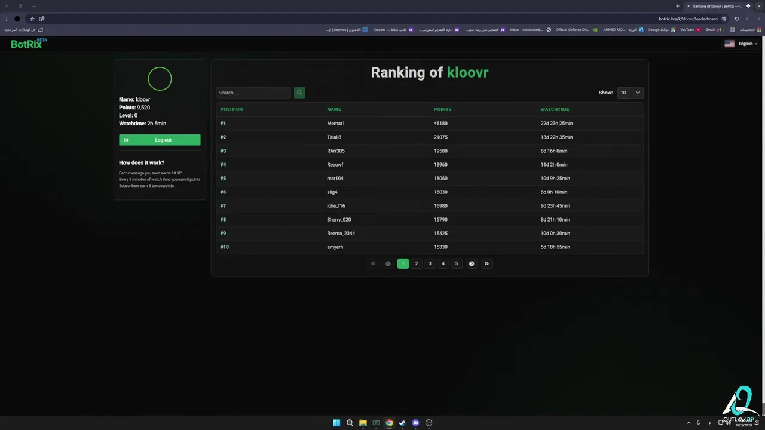
Task: Bookmark this page with the star icon
Action: (32, 19)
